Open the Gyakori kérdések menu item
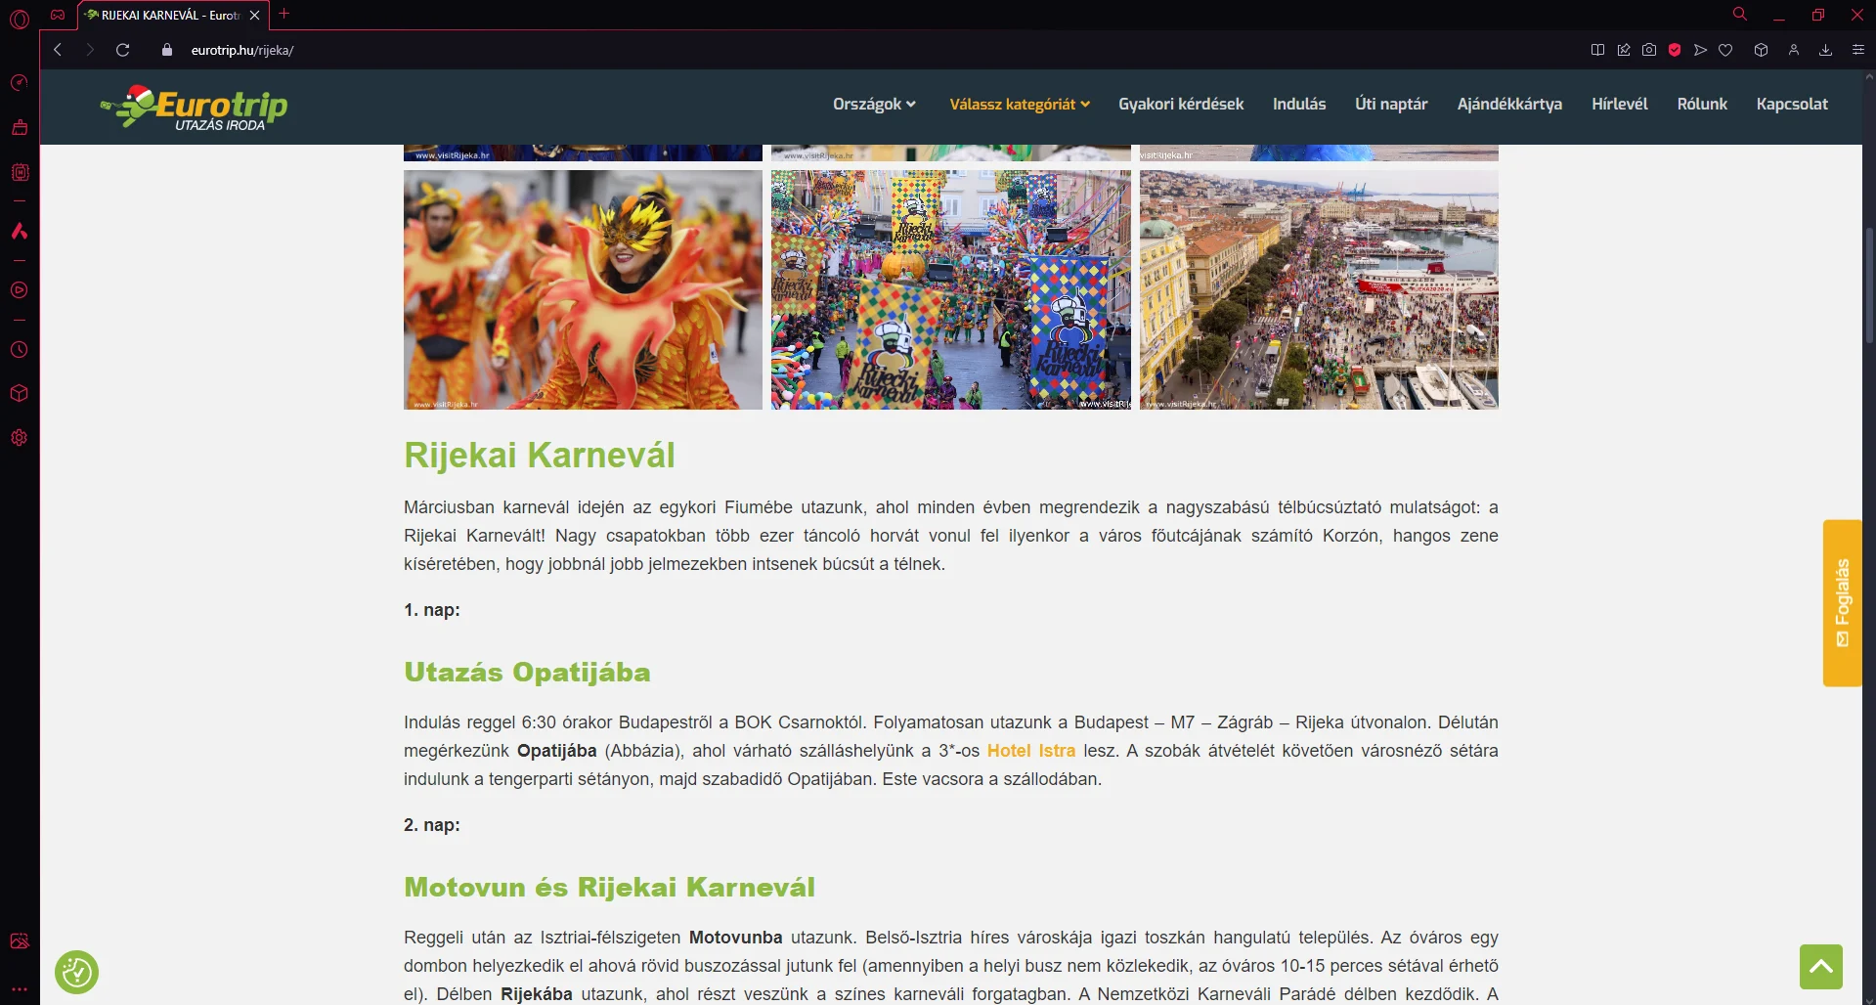 1180,105
